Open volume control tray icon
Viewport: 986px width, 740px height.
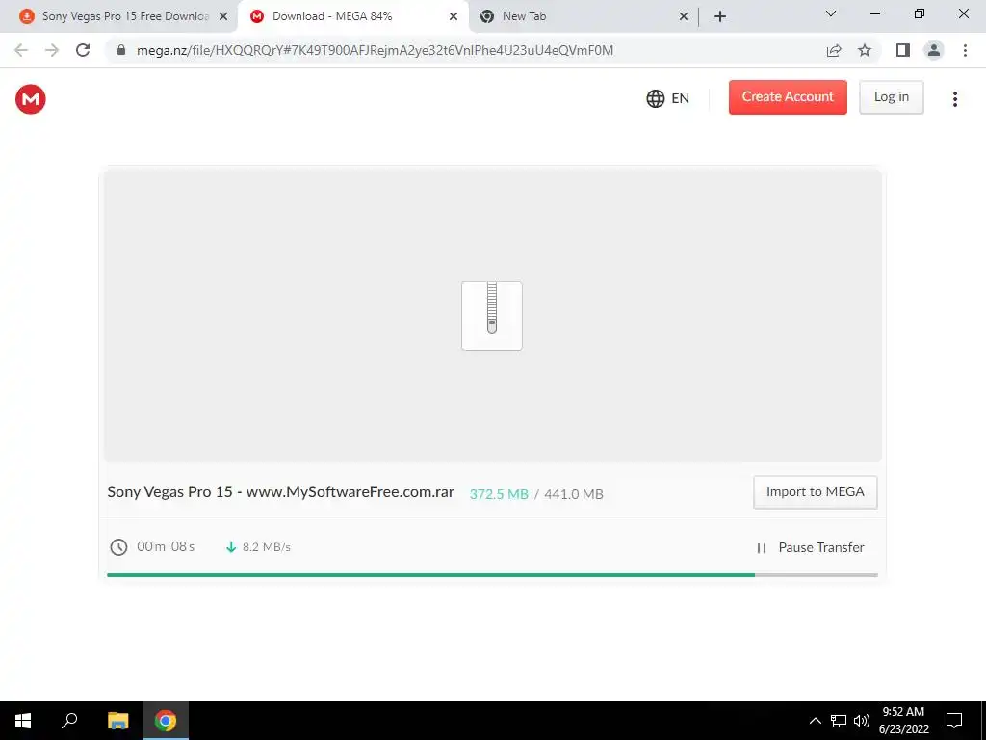pyautogui.click(x=862, y=721)
